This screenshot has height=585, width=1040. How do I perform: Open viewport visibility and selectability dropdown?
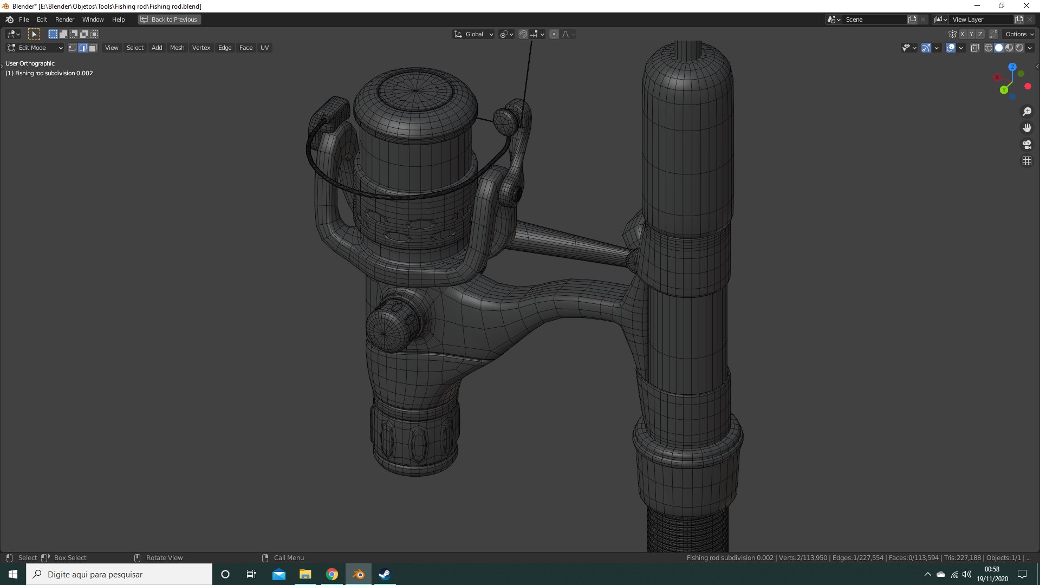(x=909, y=48)
